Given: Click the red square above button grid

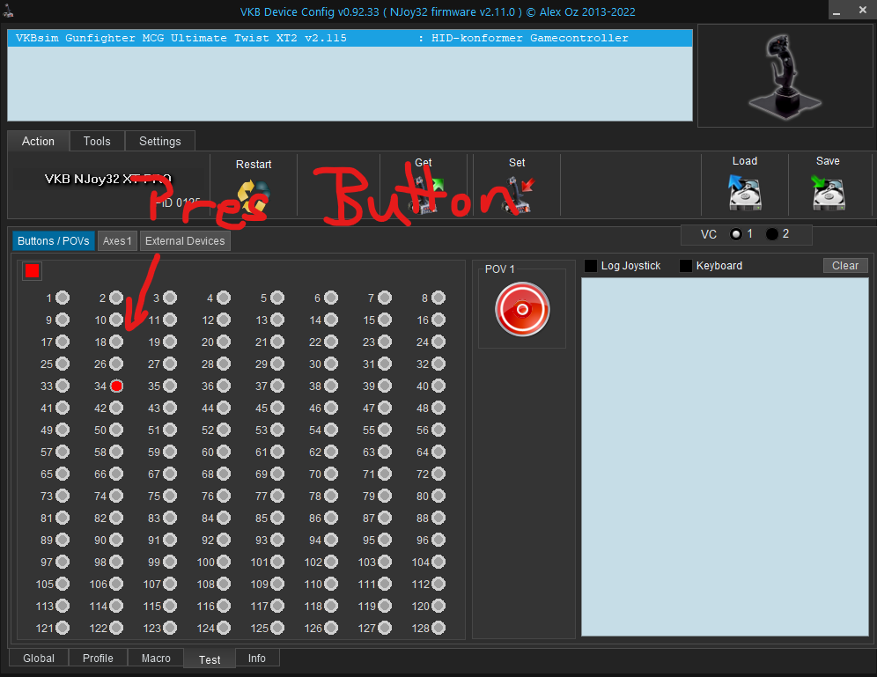Looking at the screenshot, I should point(33,271).
